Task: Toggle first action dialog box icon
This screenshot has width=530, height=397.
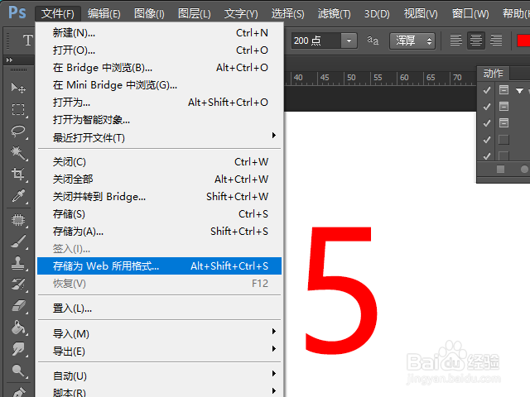Action: (503, 90)
